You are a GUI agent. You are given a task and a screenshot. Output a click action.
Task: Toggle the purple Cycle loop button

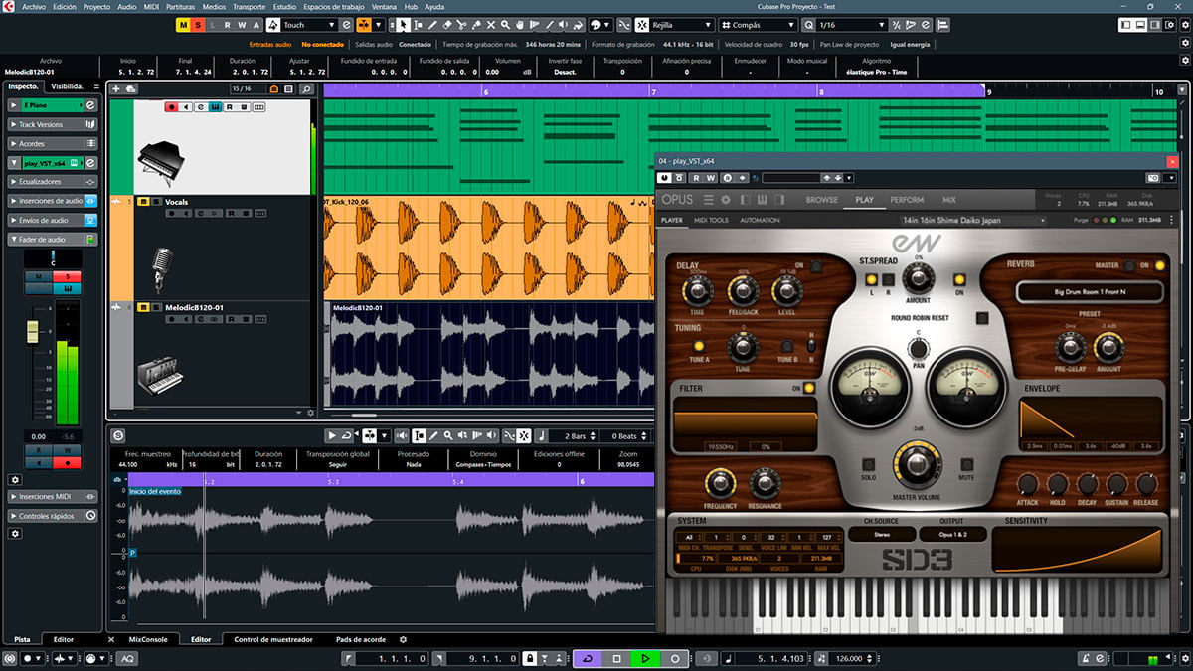[x=588, y=658]
